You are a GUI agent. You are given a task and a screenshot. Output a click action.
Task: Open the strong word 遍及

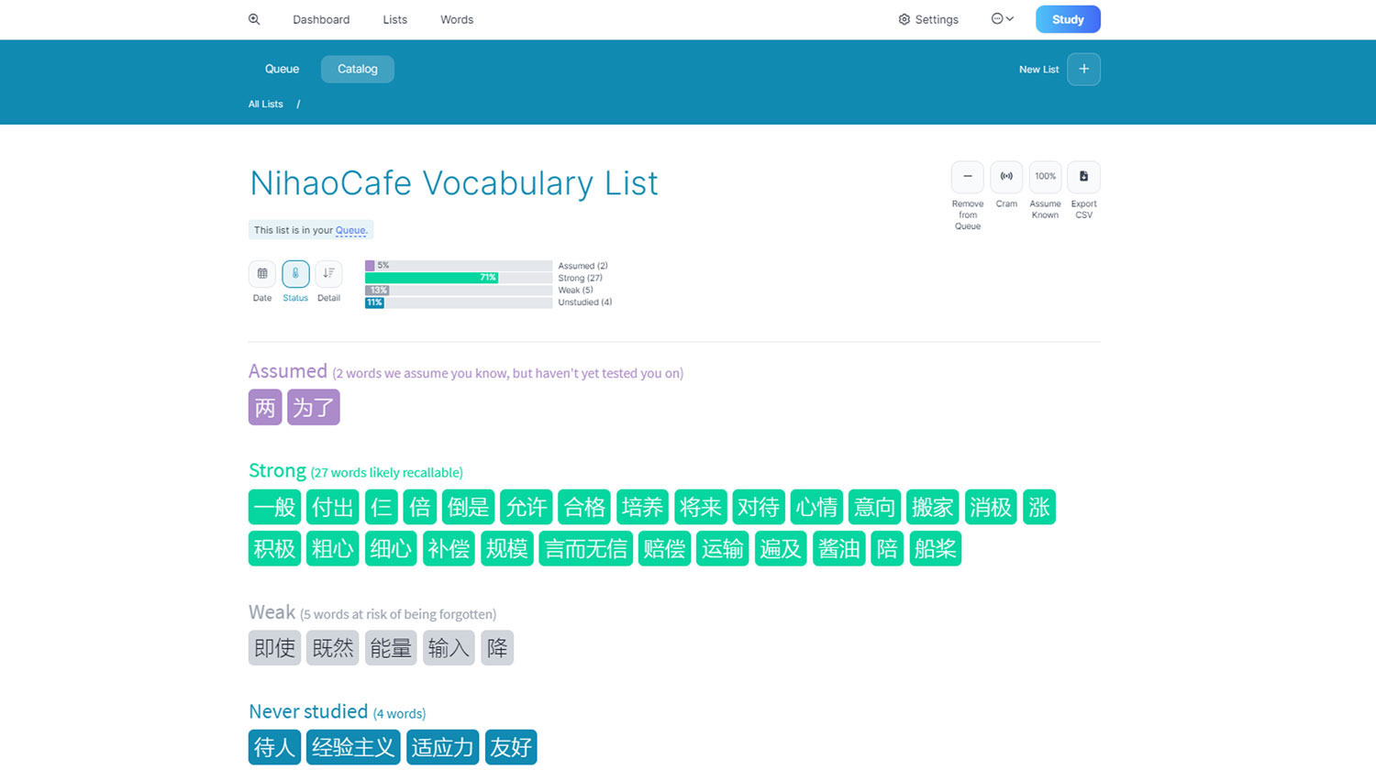tap(781, 548)
